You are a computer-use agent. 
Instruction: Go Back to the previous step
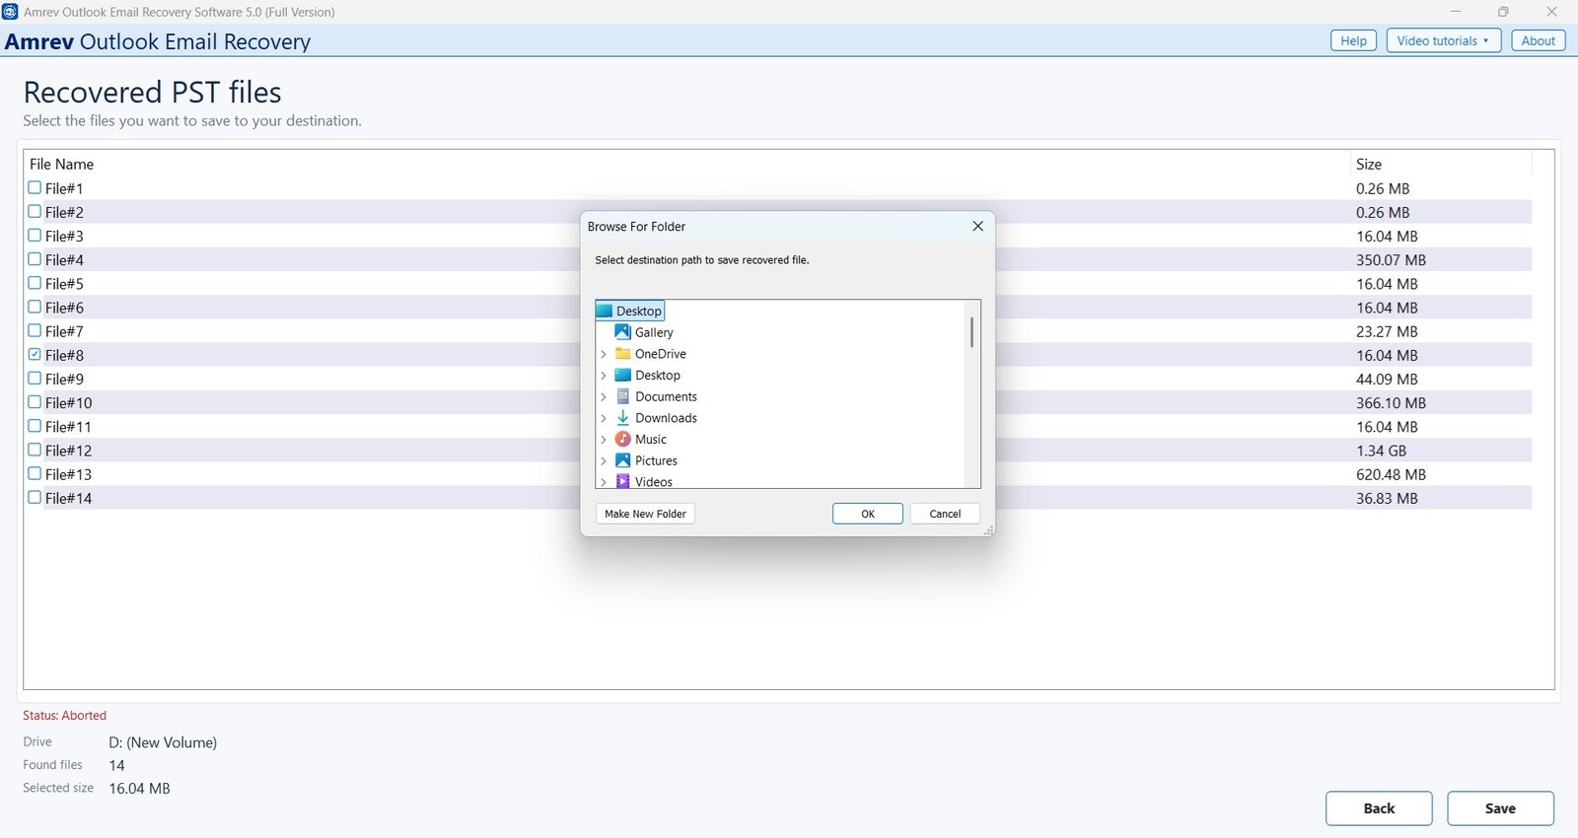click(x=1379, y=808)
